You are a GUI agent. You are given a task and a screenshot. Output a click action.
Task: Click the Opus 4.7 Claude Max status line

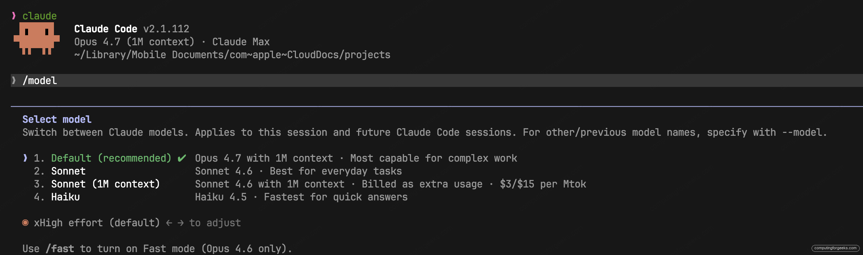click(x=172, y=42)
